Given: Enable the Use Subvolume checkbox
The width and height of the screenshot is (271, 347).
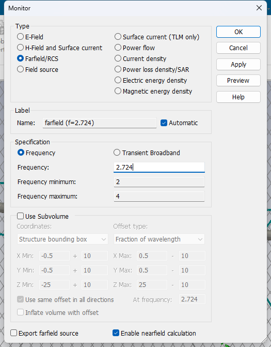Looking at the screenshot, I should [20, 216].
